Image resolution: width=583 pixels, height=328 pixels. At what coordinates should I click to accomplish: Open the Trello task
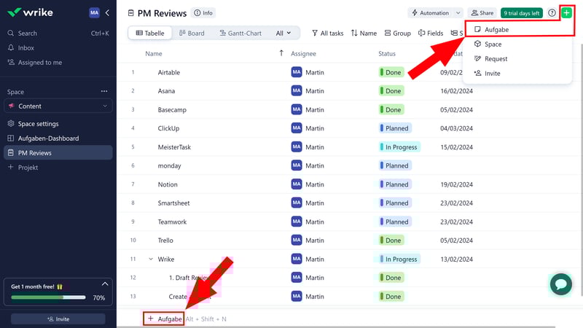[x=165, y=241]
